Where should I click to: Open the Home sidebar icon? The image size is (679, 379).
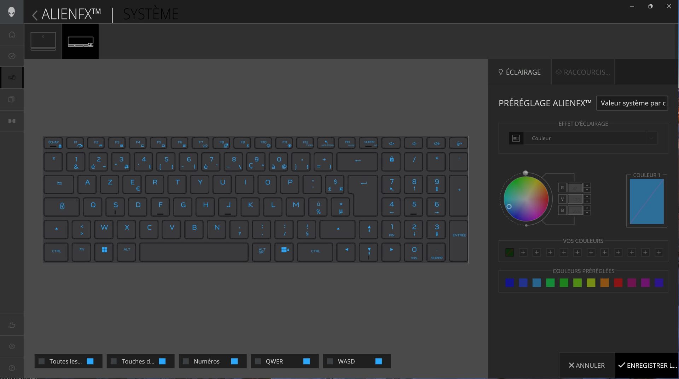[12, 34]
